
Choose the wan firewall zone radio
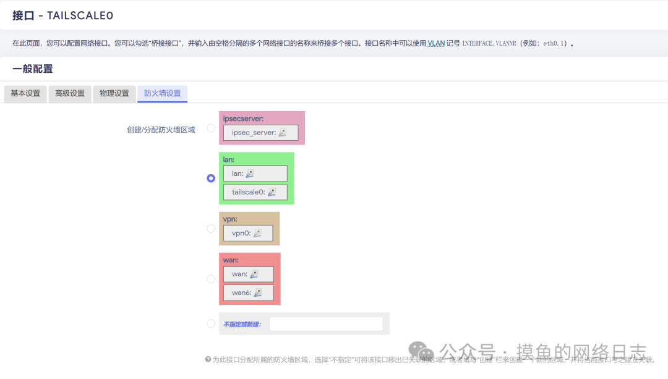point(211,279)
